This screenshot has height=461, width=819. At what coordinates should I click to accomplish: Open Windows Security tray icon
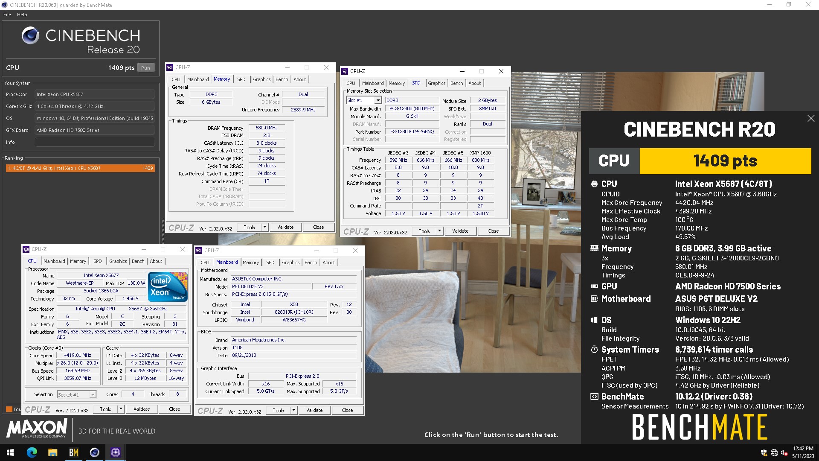click(x=764, y=452)
